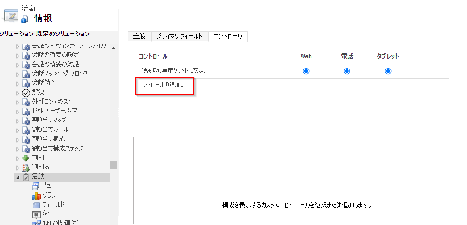Open 1:N の関連付け under 活動
This screenshot has height=225, width=467.
click(x=62, y=222)
